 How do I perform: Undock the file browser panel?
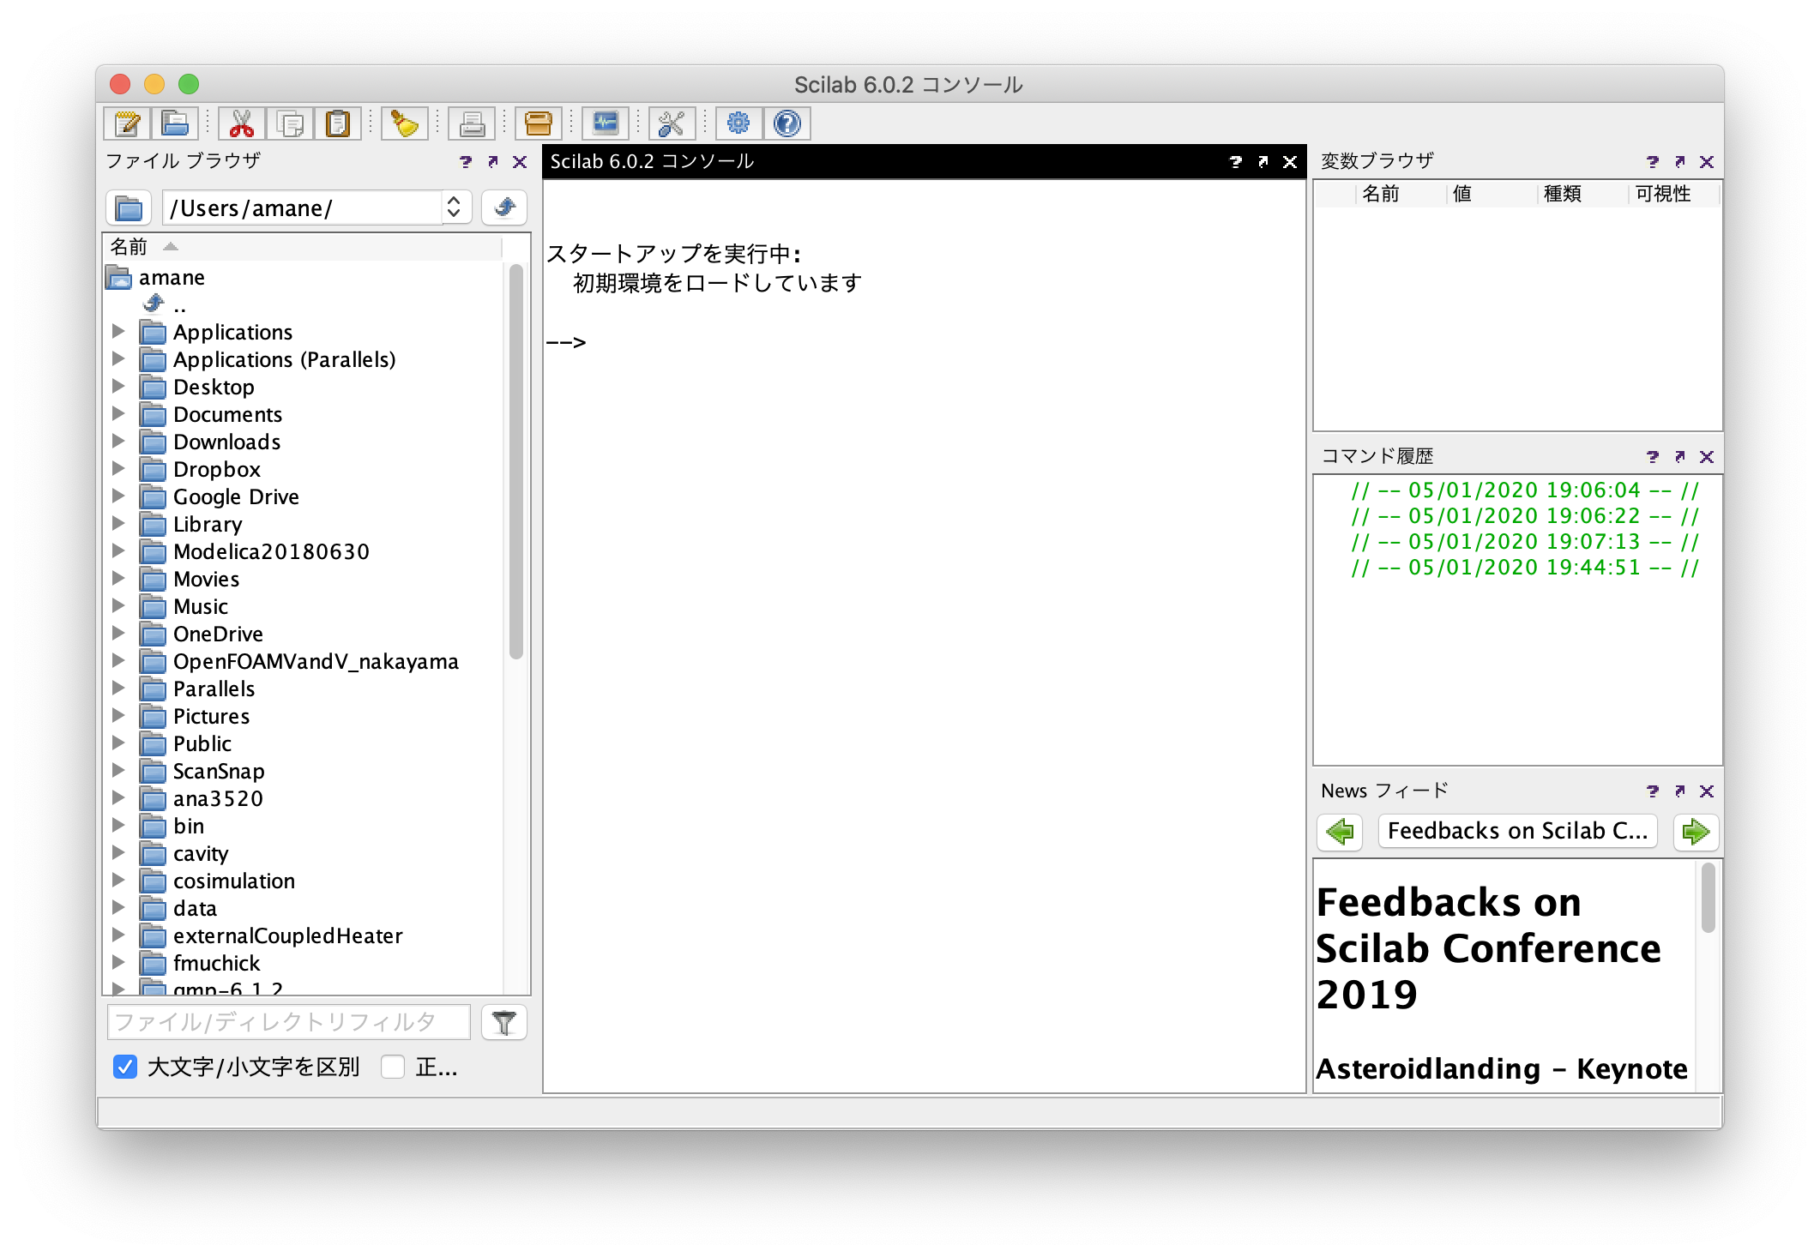point(492,161)
